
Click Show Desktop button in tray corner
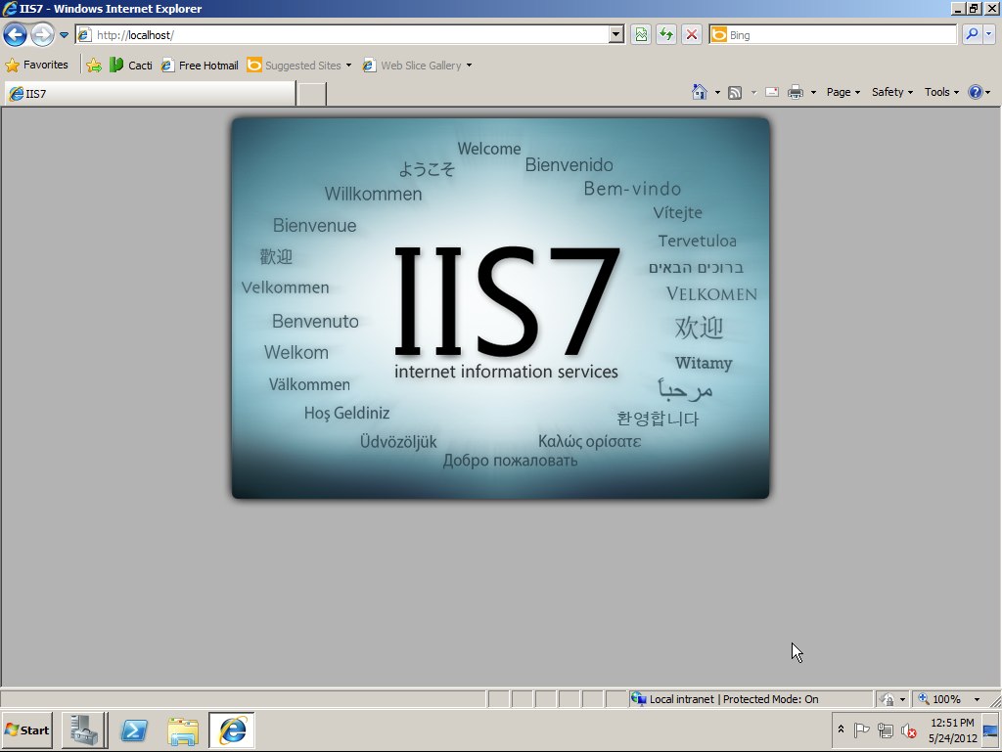[x=991, y=730]
